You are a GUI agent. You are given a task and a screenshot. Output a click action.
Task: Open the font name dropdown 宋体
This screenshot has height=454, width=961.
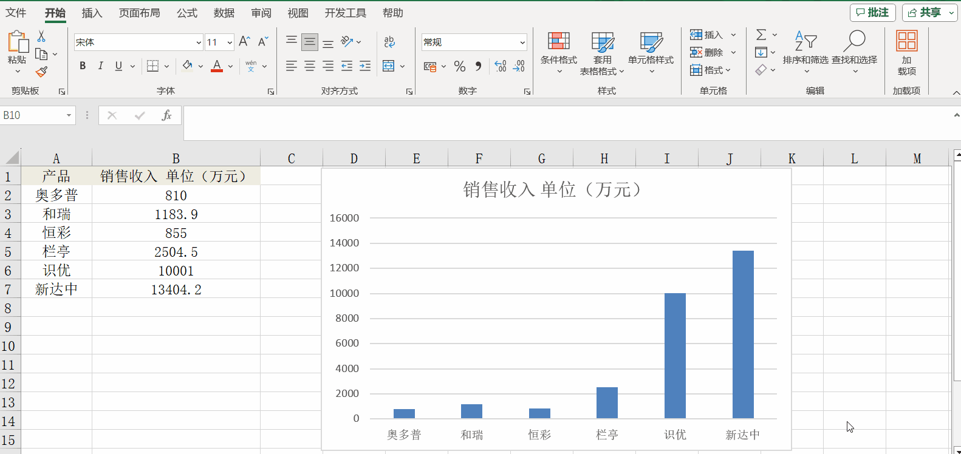199,42
